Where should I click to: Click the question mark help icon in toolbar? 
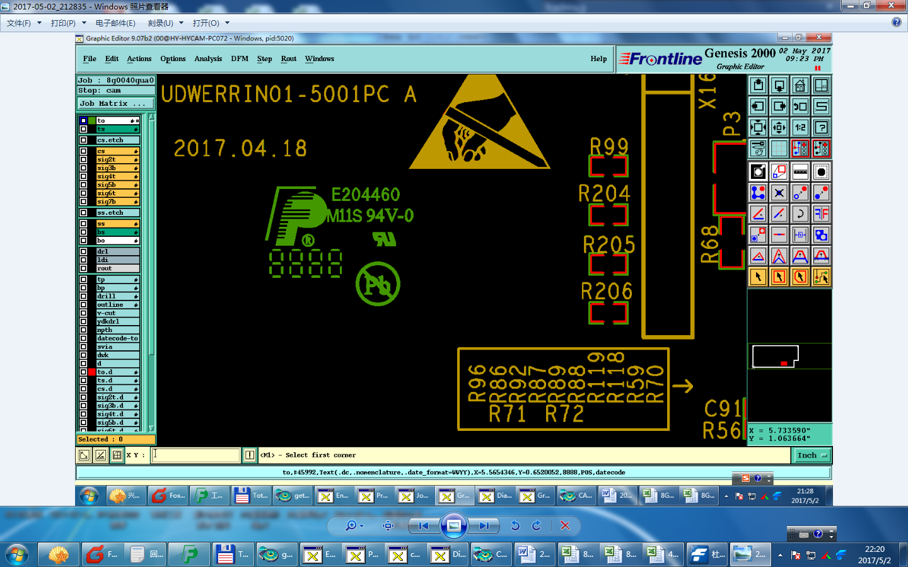[821, 127]
